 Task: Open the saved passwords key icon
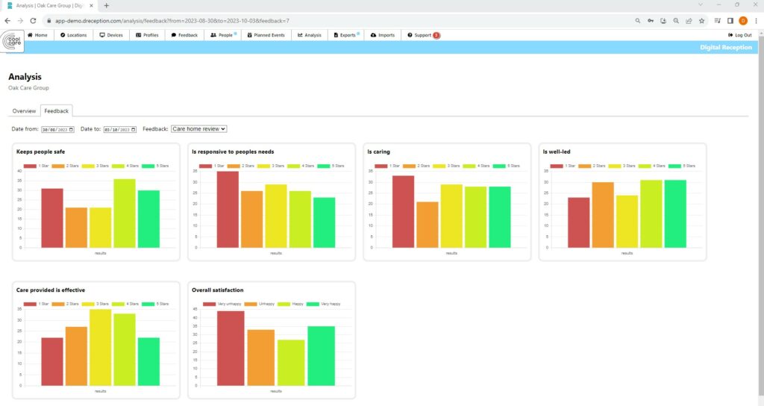tap(651, 21)
